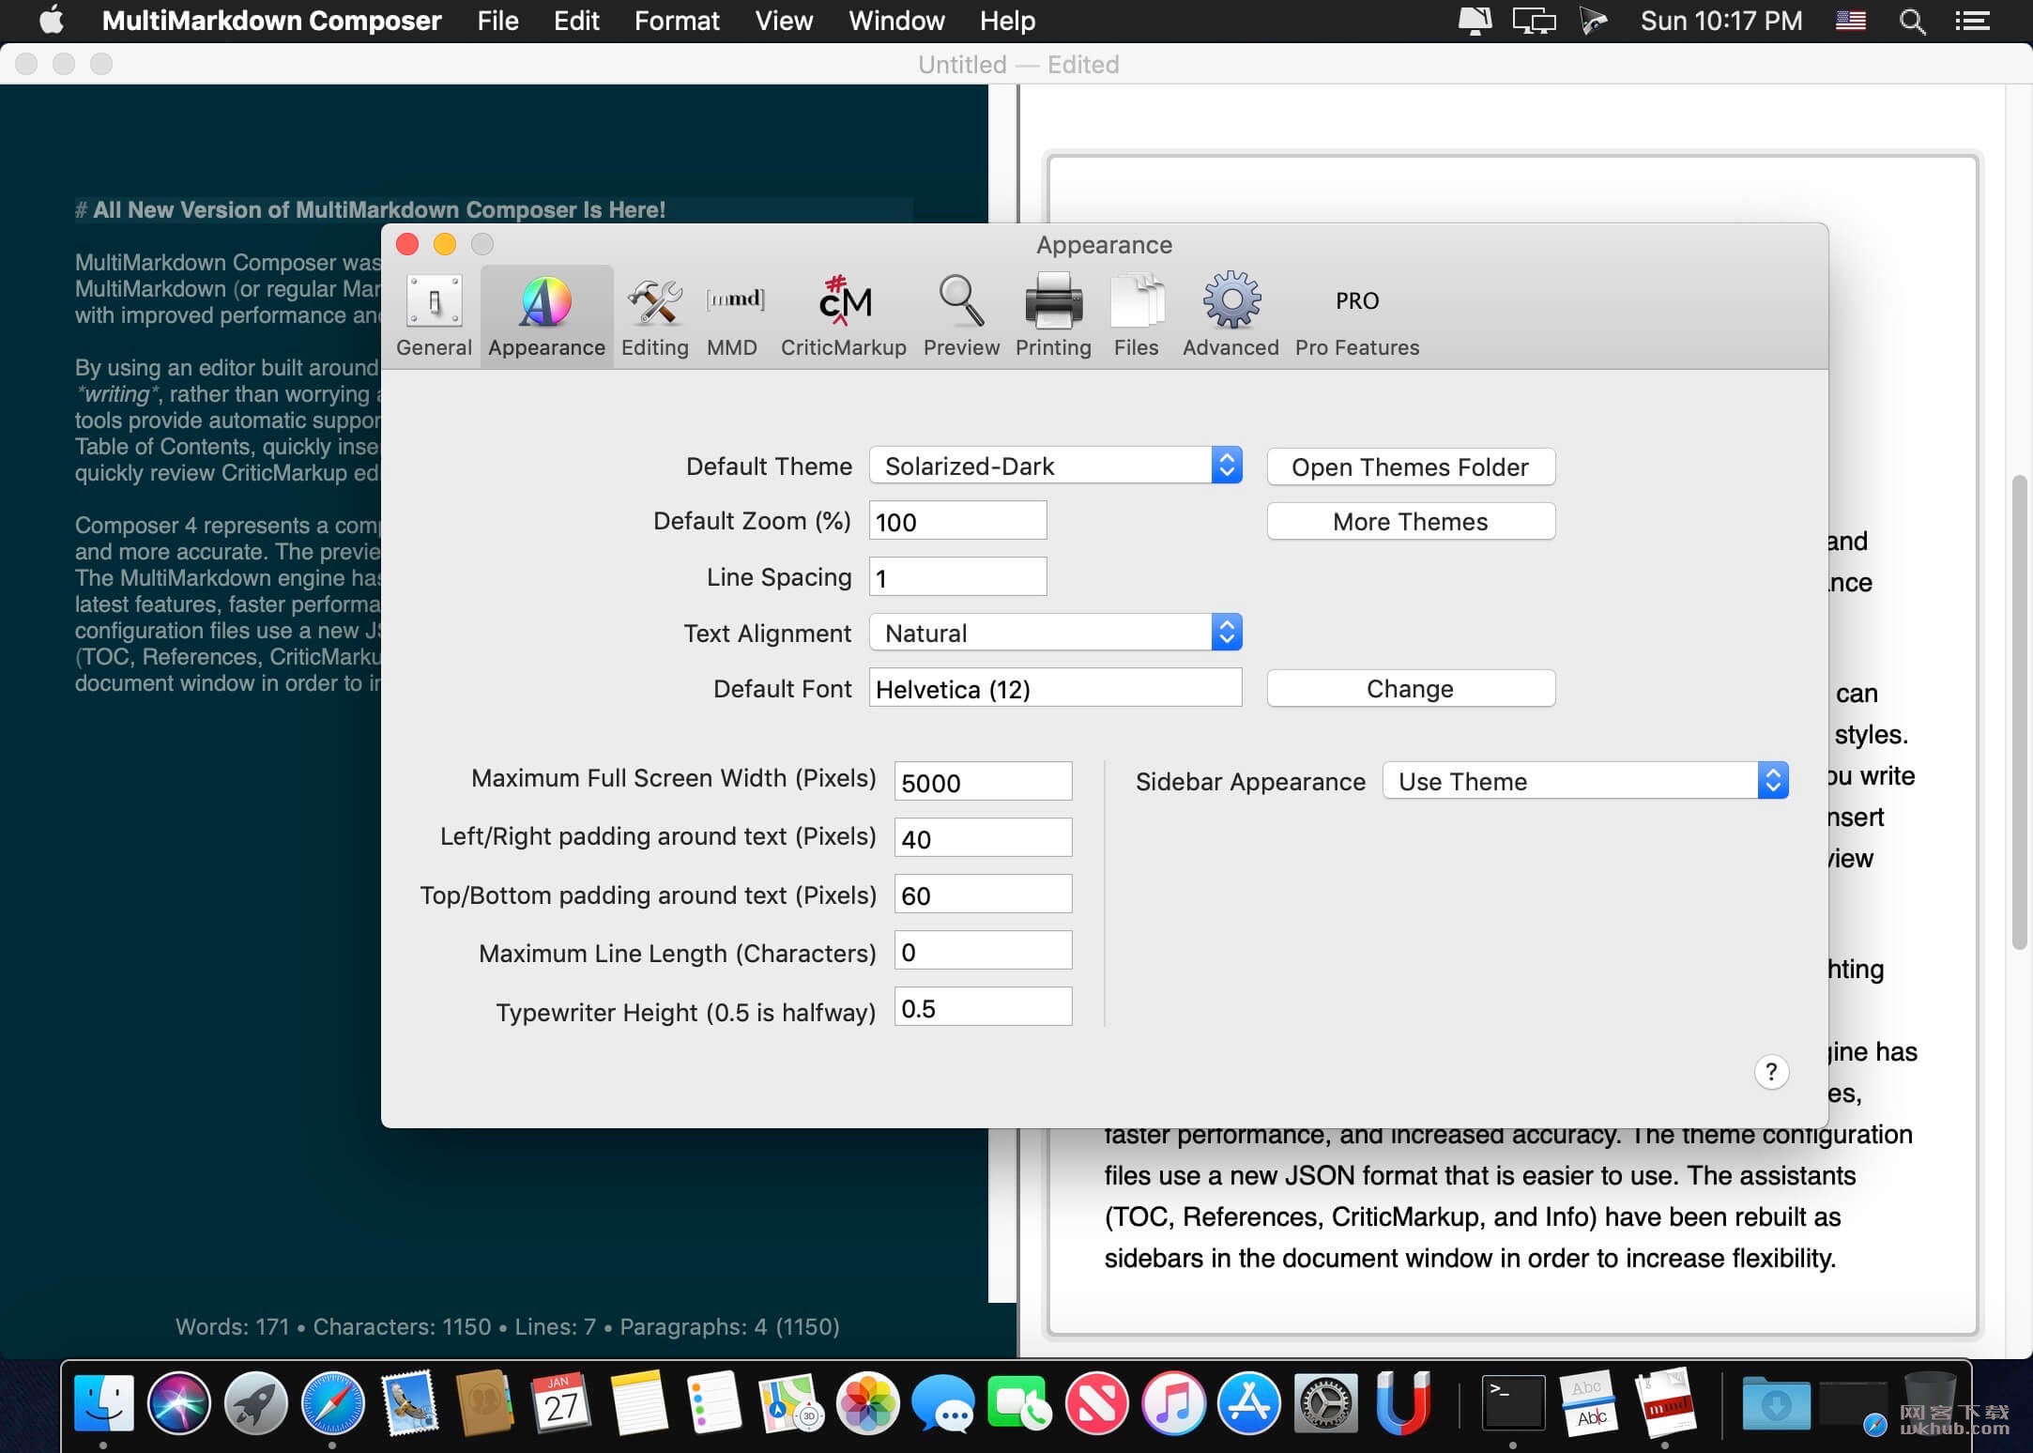
Task: Open Reminders from the Dock
Action: (714, 1403)
